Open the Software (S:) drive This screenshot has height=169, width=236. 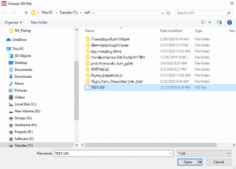tap(21, 139)
